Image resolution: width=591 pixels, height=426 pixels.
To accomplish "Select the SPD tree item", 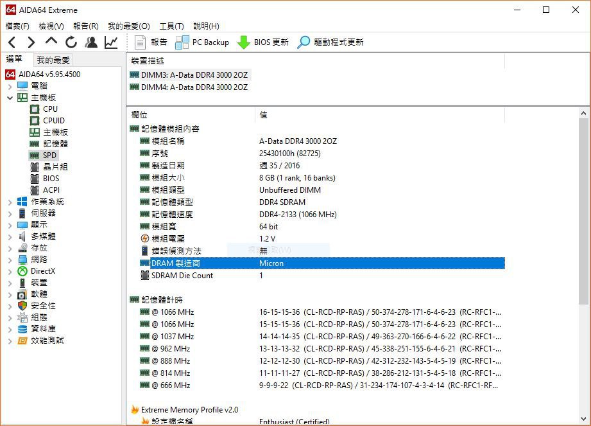I will (49, 155).
